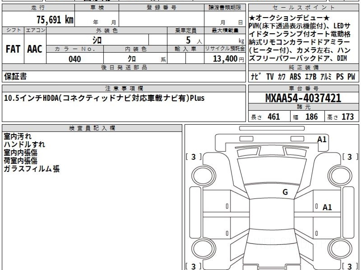Screen dimensions: 361x270
Task: Click the 13,400円 recycle deposit value
Action: pos(229,59)
